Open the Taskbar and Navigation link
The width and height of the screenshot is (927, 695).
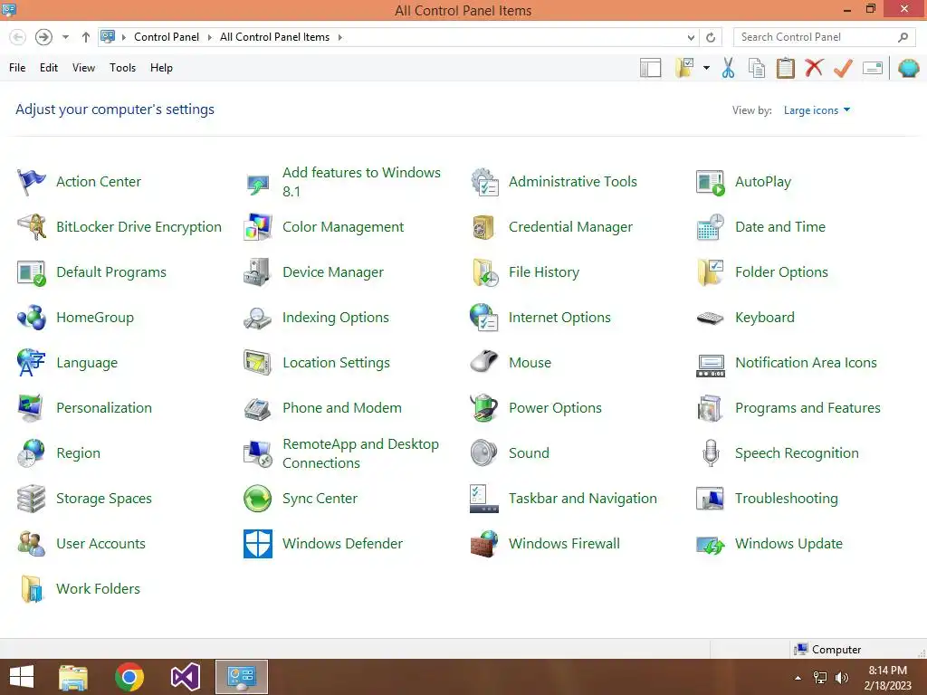pos(582,499)
